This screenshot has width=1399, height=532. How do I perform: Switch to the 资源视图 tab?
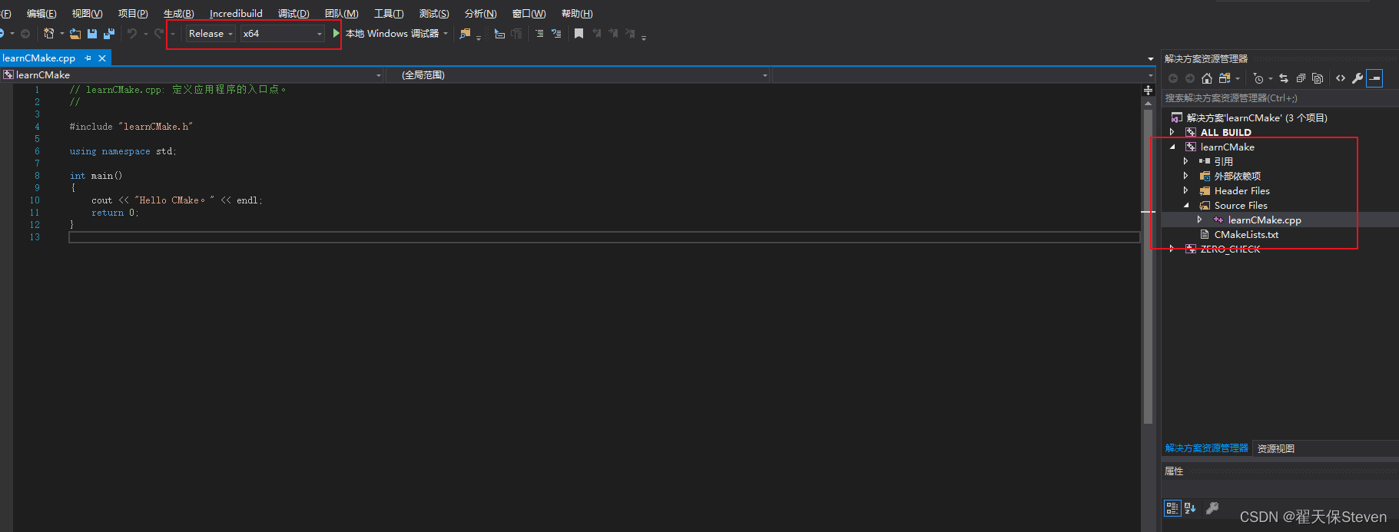coord(1276,449)
